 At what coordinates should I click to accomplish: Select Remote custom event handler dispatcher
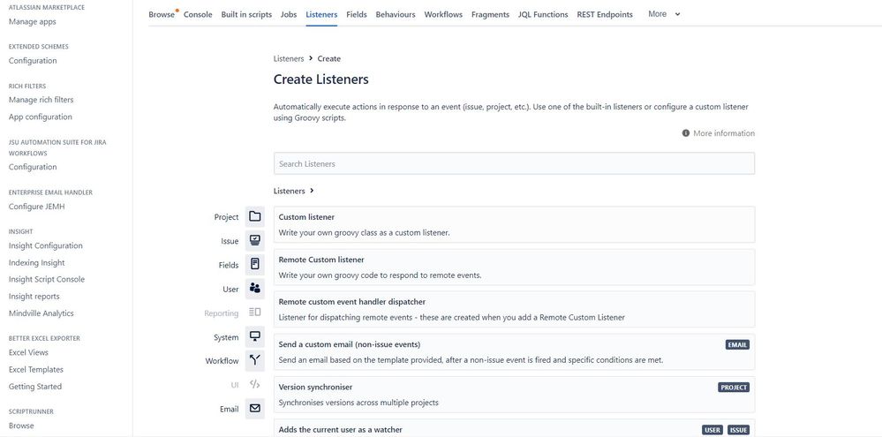pos(514,309)
